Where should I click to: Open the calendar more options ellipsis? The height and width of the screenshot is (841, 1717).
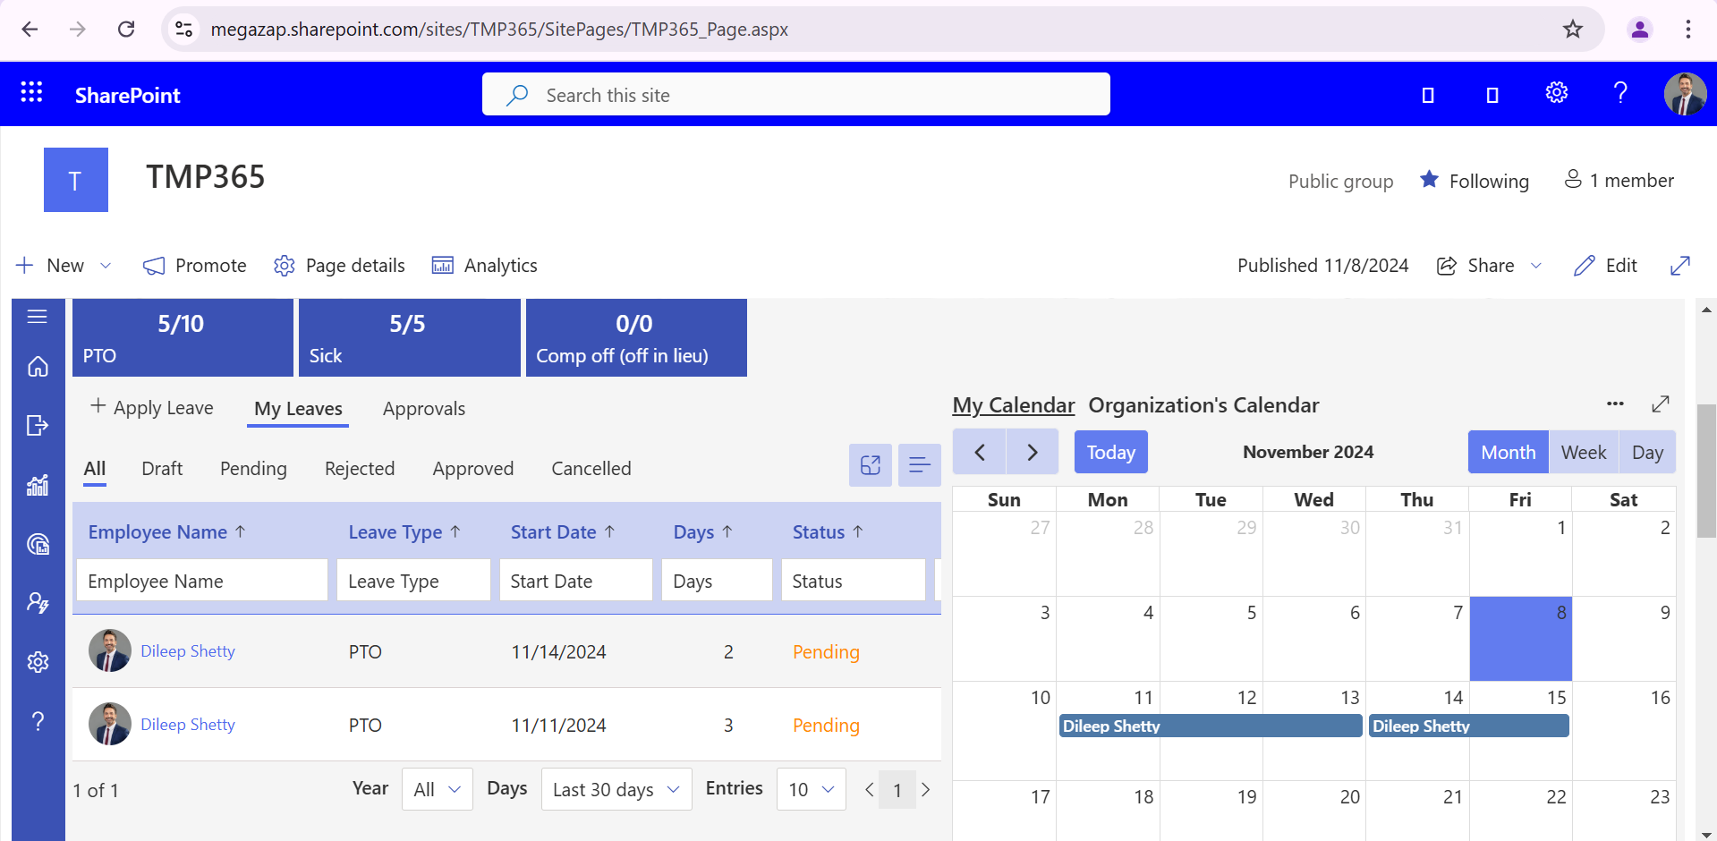coord(1615,404)
